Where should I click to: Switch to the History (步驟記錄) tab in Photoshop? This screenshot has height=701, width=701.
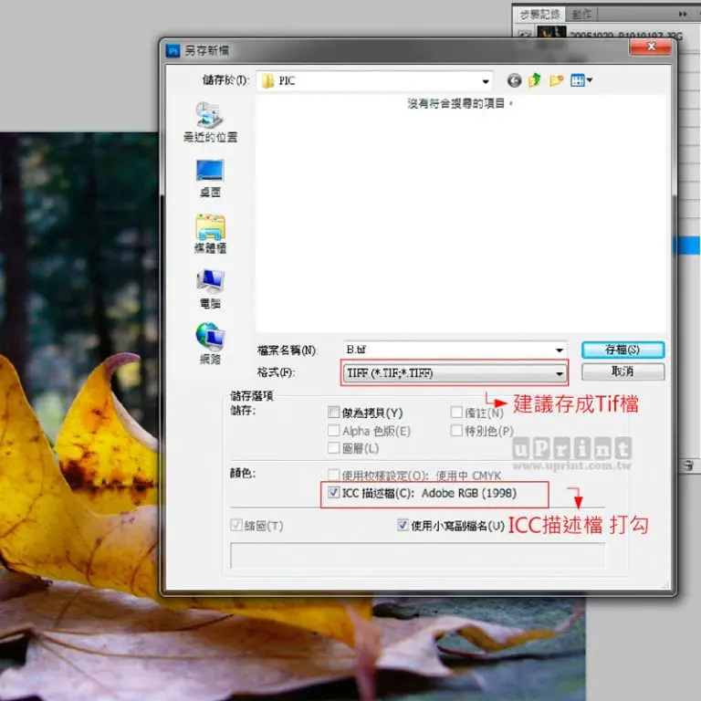(x=539, y=15)
